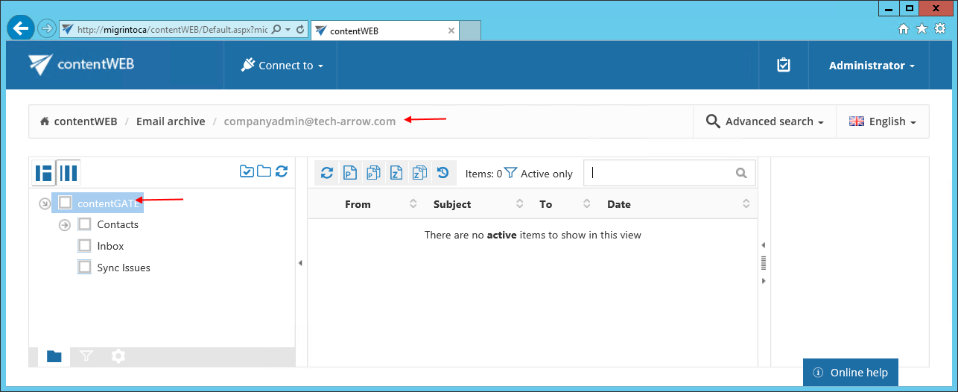This screenshot has width=958, height=392.
Task: Collapse the left tree pane with the splitter arrow
Action: coord(300,263)
